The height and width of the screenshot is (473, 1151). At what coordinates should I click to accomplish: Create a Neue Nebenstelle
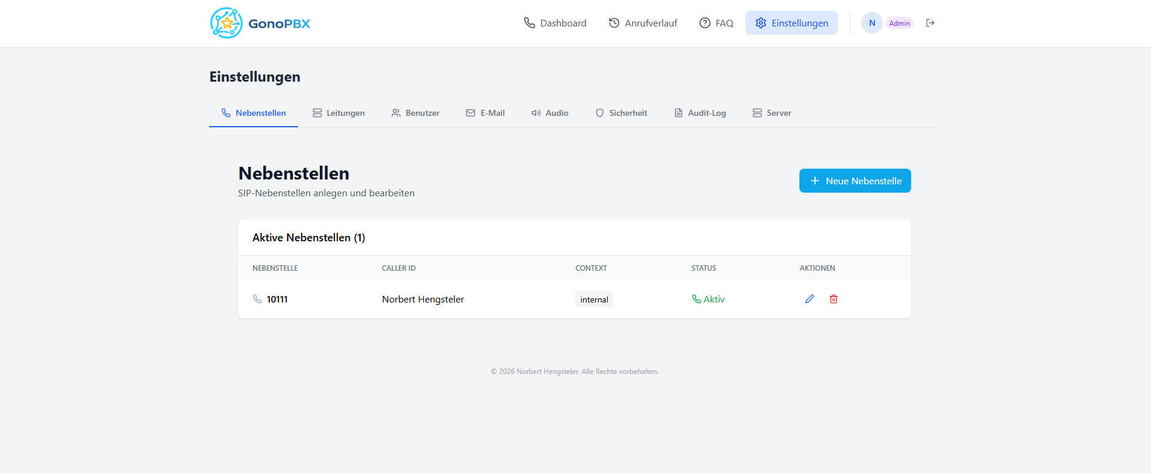(855, 181)
